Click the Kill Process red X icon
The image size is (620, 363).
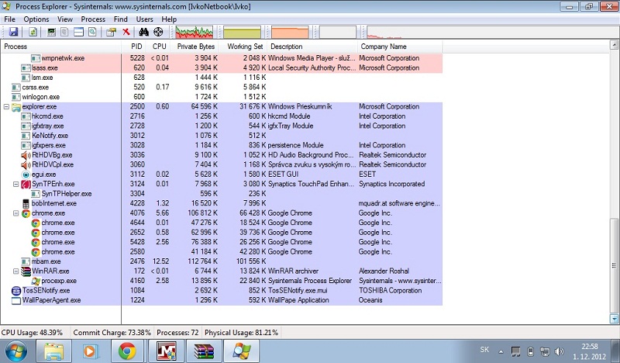(x=126, y=33)
